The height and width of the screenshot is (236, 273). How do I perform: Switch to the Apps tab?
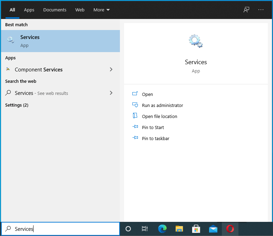coord(29,10)
